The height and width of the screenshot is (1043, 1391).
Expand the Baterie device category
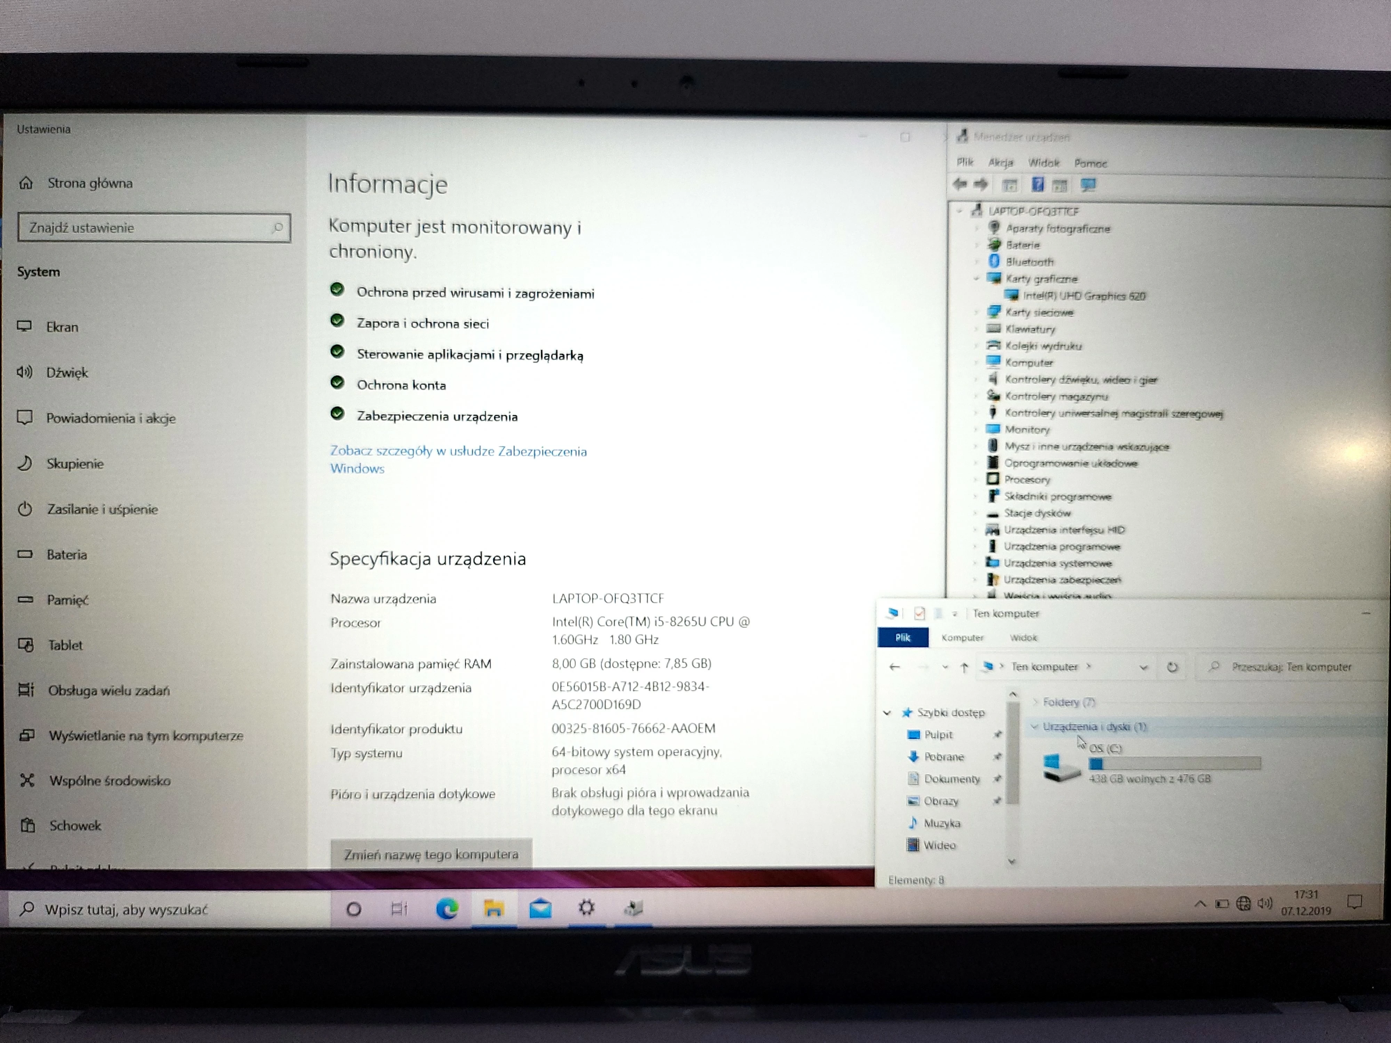[x=976, y=245]
